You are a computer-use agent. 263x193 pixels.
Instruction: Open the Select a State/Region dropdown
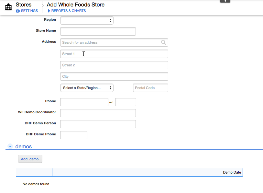click(87, 88)
